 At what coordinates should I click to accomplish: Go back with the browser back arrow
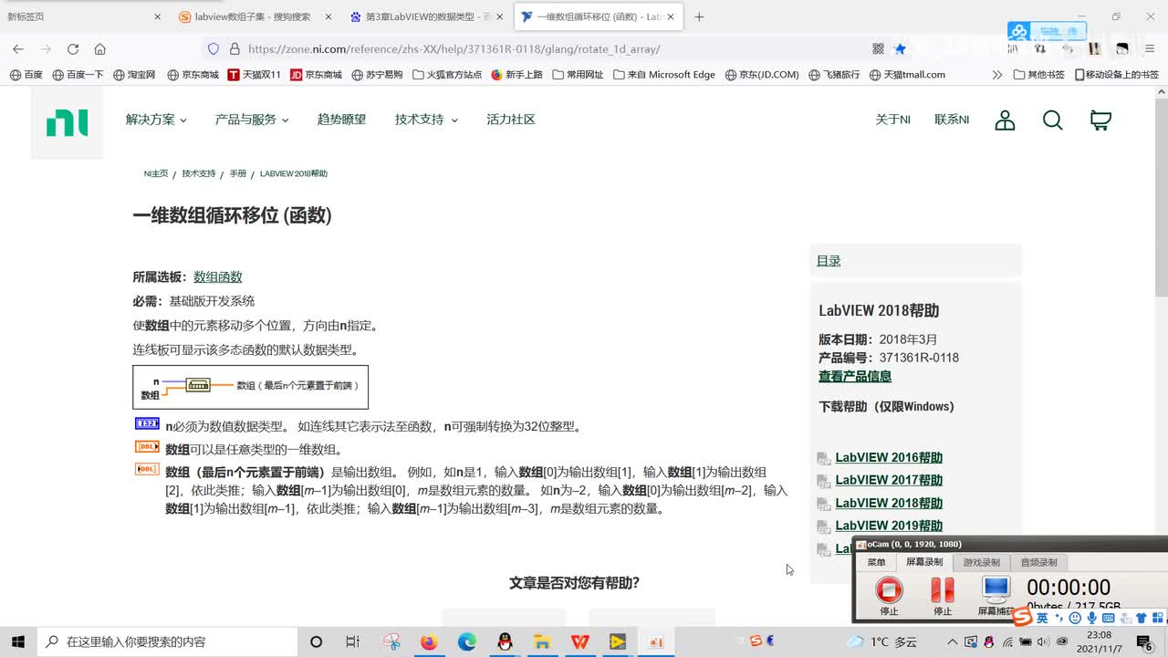(x=18, y=49)
